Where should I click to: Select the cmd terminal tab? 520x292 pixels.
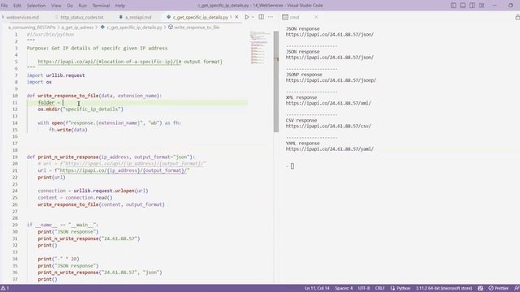pos(294,17)
